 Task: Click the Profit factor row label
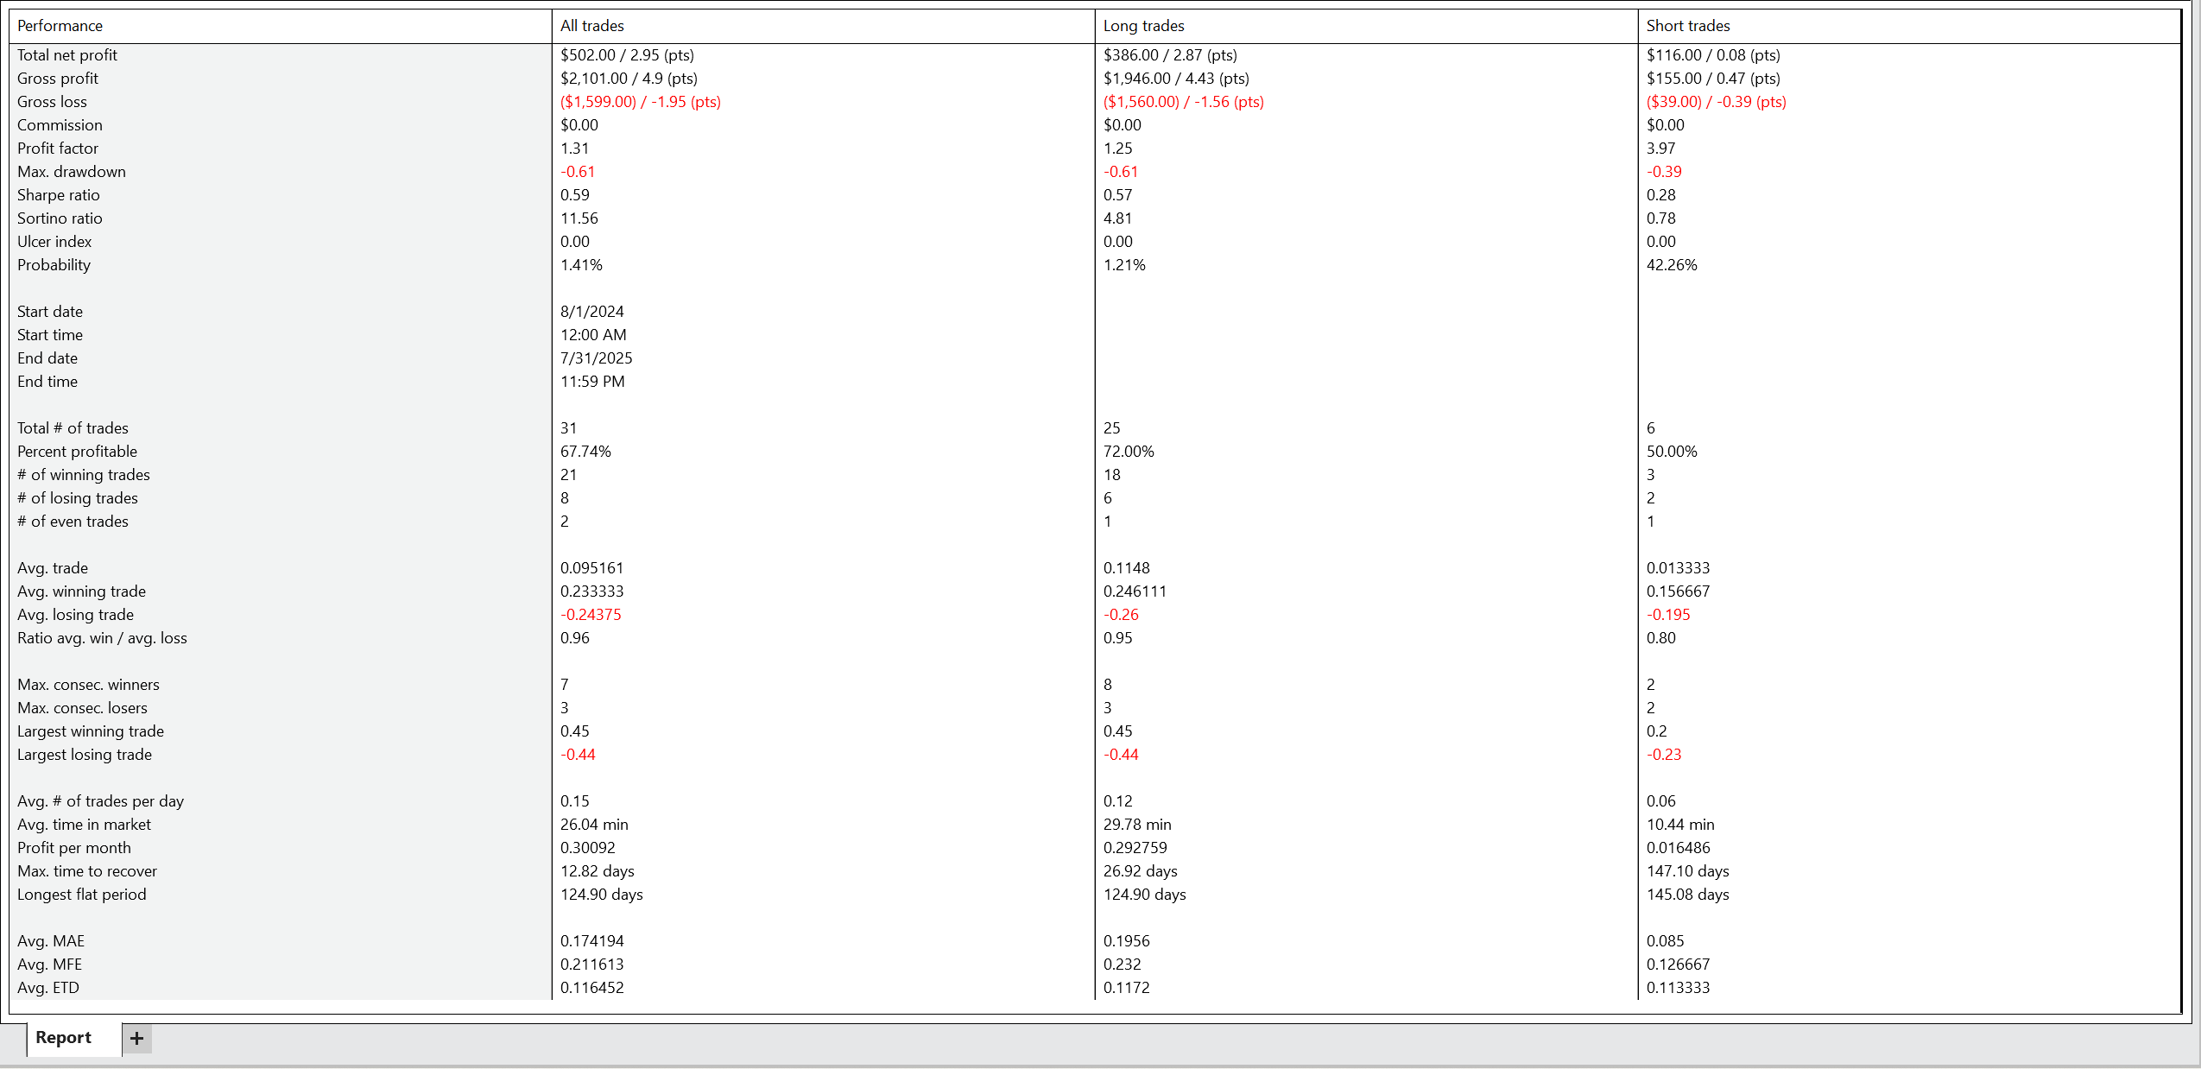click(58, 149)
